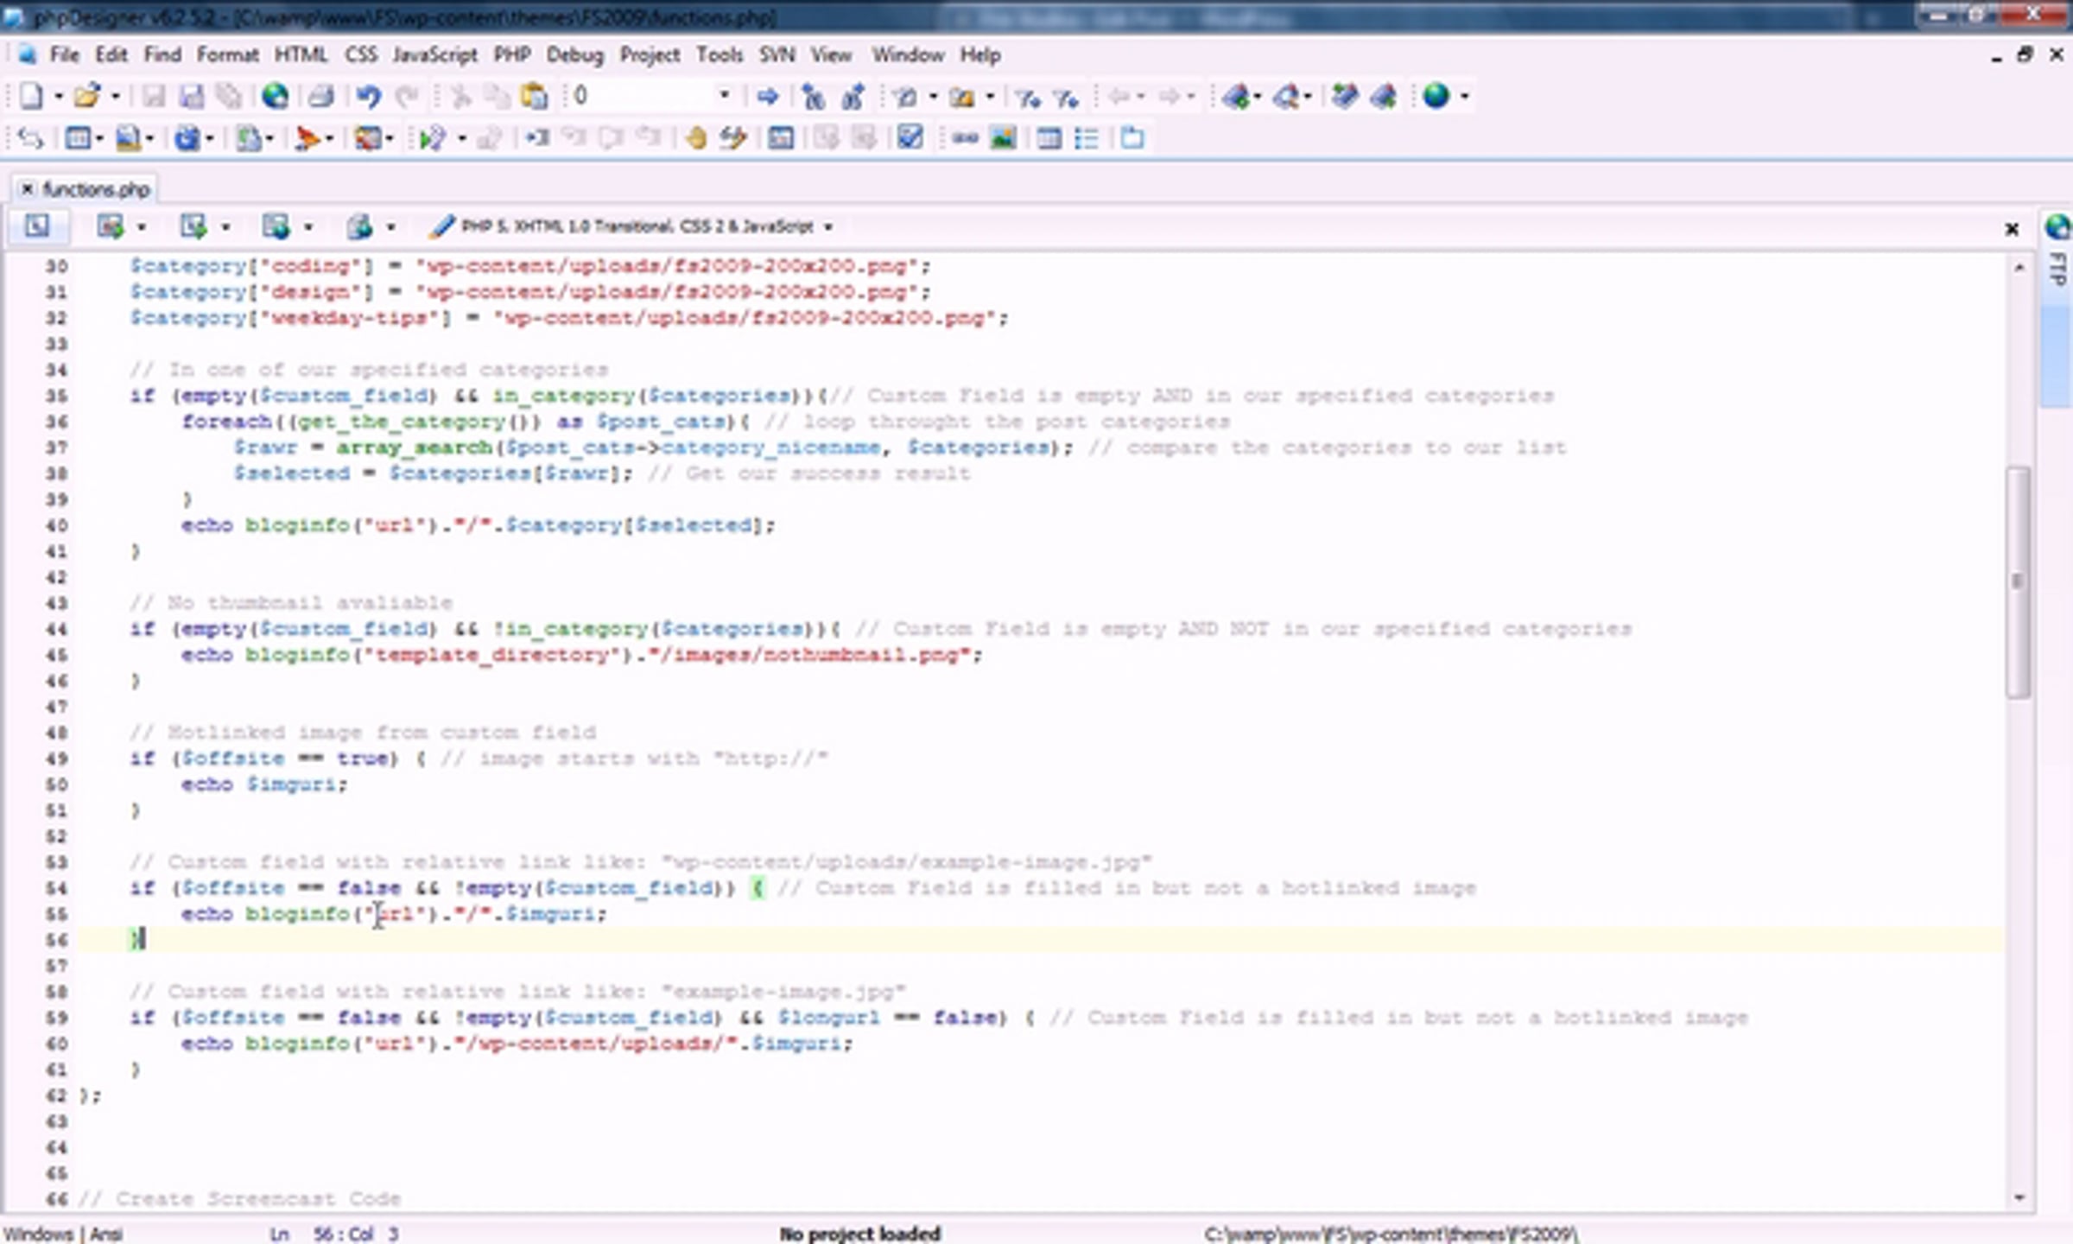Click the blue checkbox syntax check icon

(x=910, y=137)
